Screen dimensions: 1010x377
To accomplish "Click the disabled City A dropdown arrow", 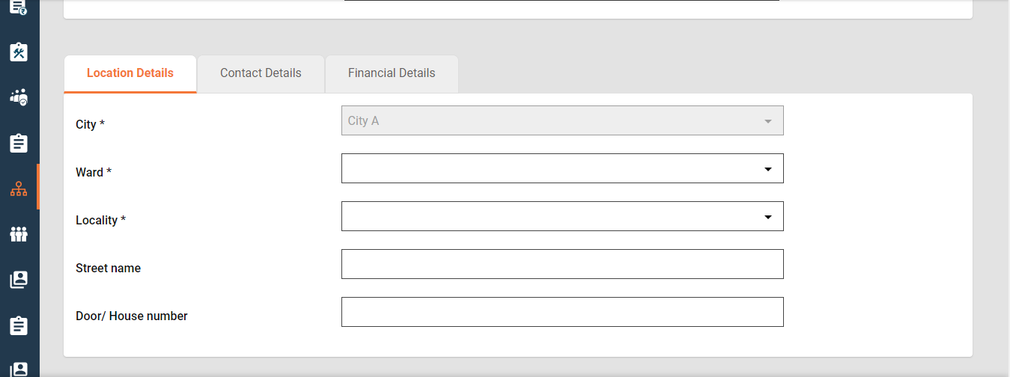I will [767, 121].
